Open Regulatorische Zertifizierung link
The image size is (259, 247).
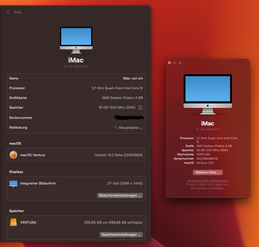tap(208, 181)
